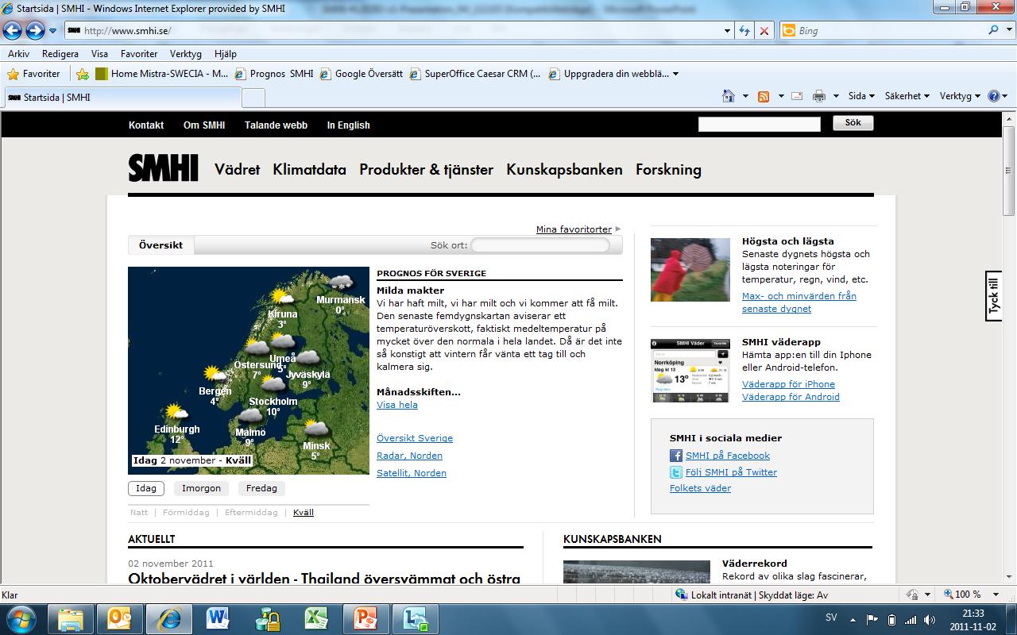Image resolution: width=1017 pixels, height=635 pixels.
Task: Expand the favorites bar overflow arrow
Action: (x=675, y=74)
